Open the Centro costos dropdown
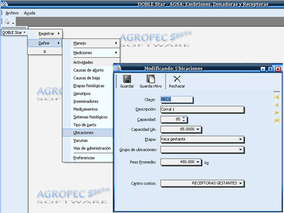The height and width of the screenshot is (213, 284). 240,183
